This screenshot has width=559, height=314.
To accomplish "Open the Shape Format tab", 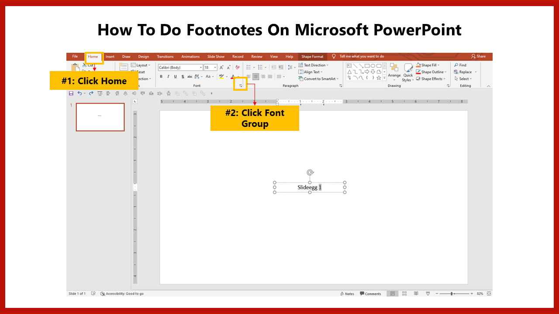I will pyautogui.click(x=312, y=57).
